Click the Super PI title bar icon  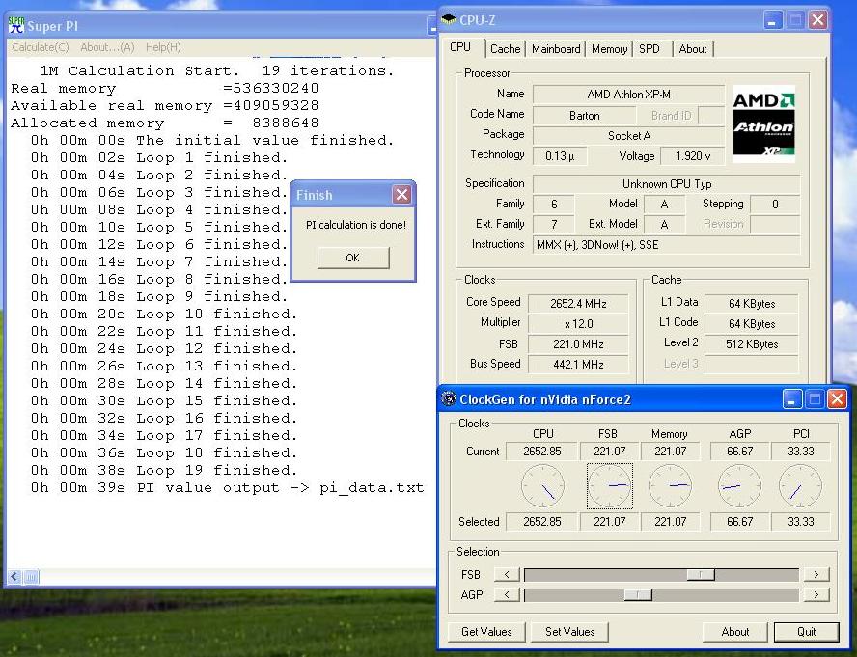[16, 25]
